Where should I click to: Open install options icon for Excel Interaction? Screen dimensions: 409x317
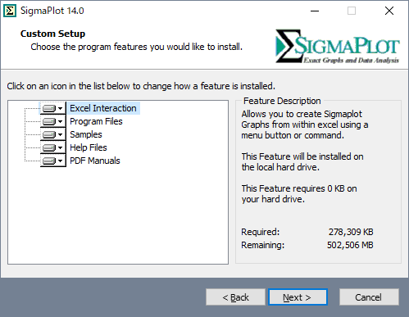(x=53, y=108)
